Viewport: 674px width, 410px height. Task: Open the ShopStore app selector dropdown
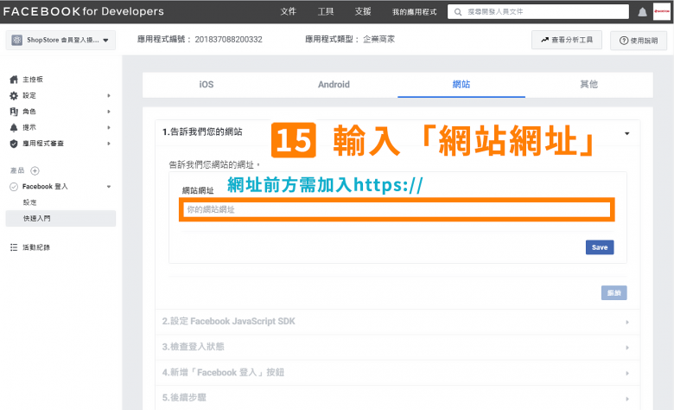pos(60,40)
